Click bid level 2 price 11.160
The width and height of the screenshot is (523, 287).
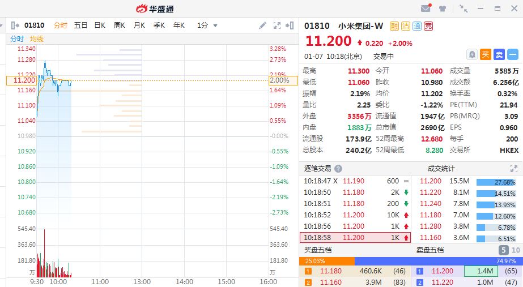coord(331,282)
